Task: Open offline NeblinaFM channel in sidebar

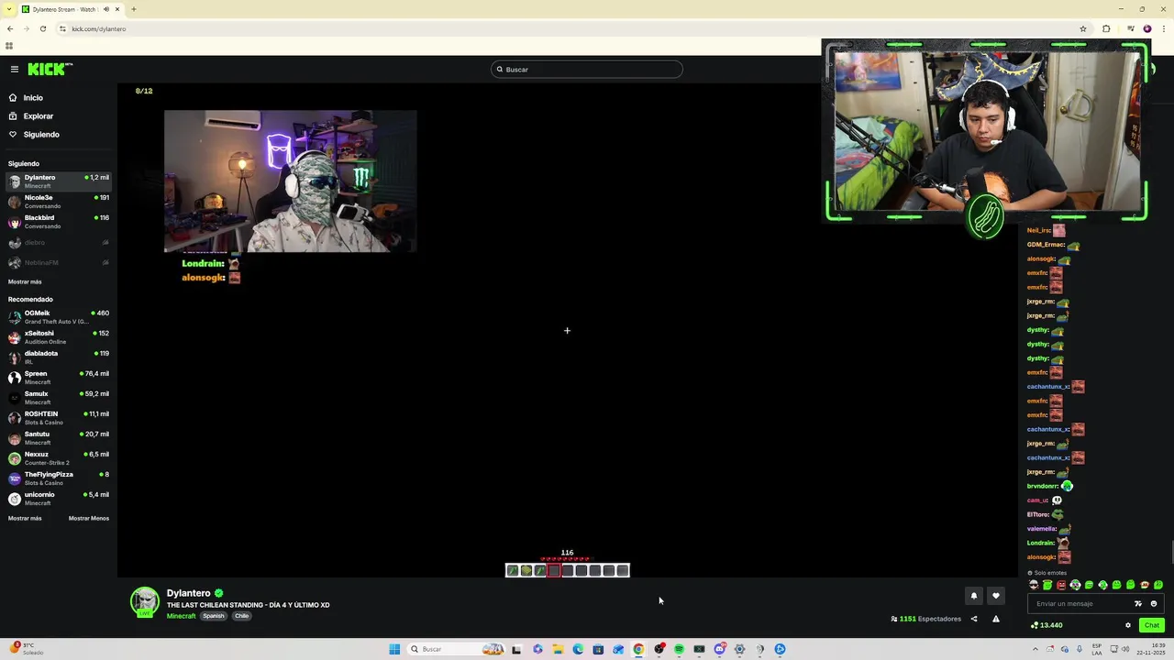Action: (59, 263)
